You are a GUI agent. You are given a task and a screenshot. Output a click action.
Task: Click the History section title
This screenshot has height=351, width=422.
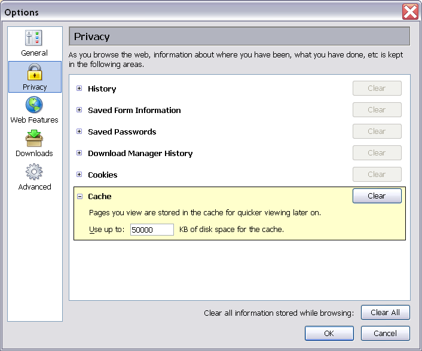click(102, 88)
